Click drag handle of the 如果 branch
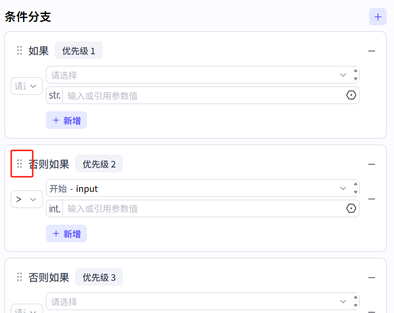The image size is (394, 313). 20,50
